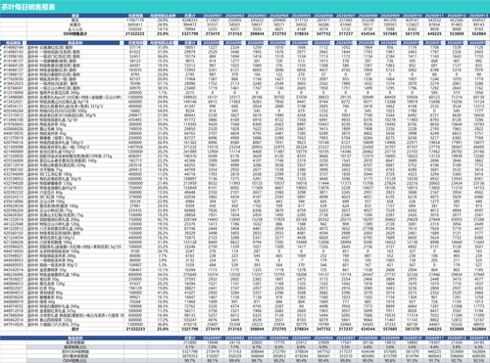Image resolution: width=490 pixels, height=363 pixels.
Task: Select cell with value 57114
Action: click(135, 47)
